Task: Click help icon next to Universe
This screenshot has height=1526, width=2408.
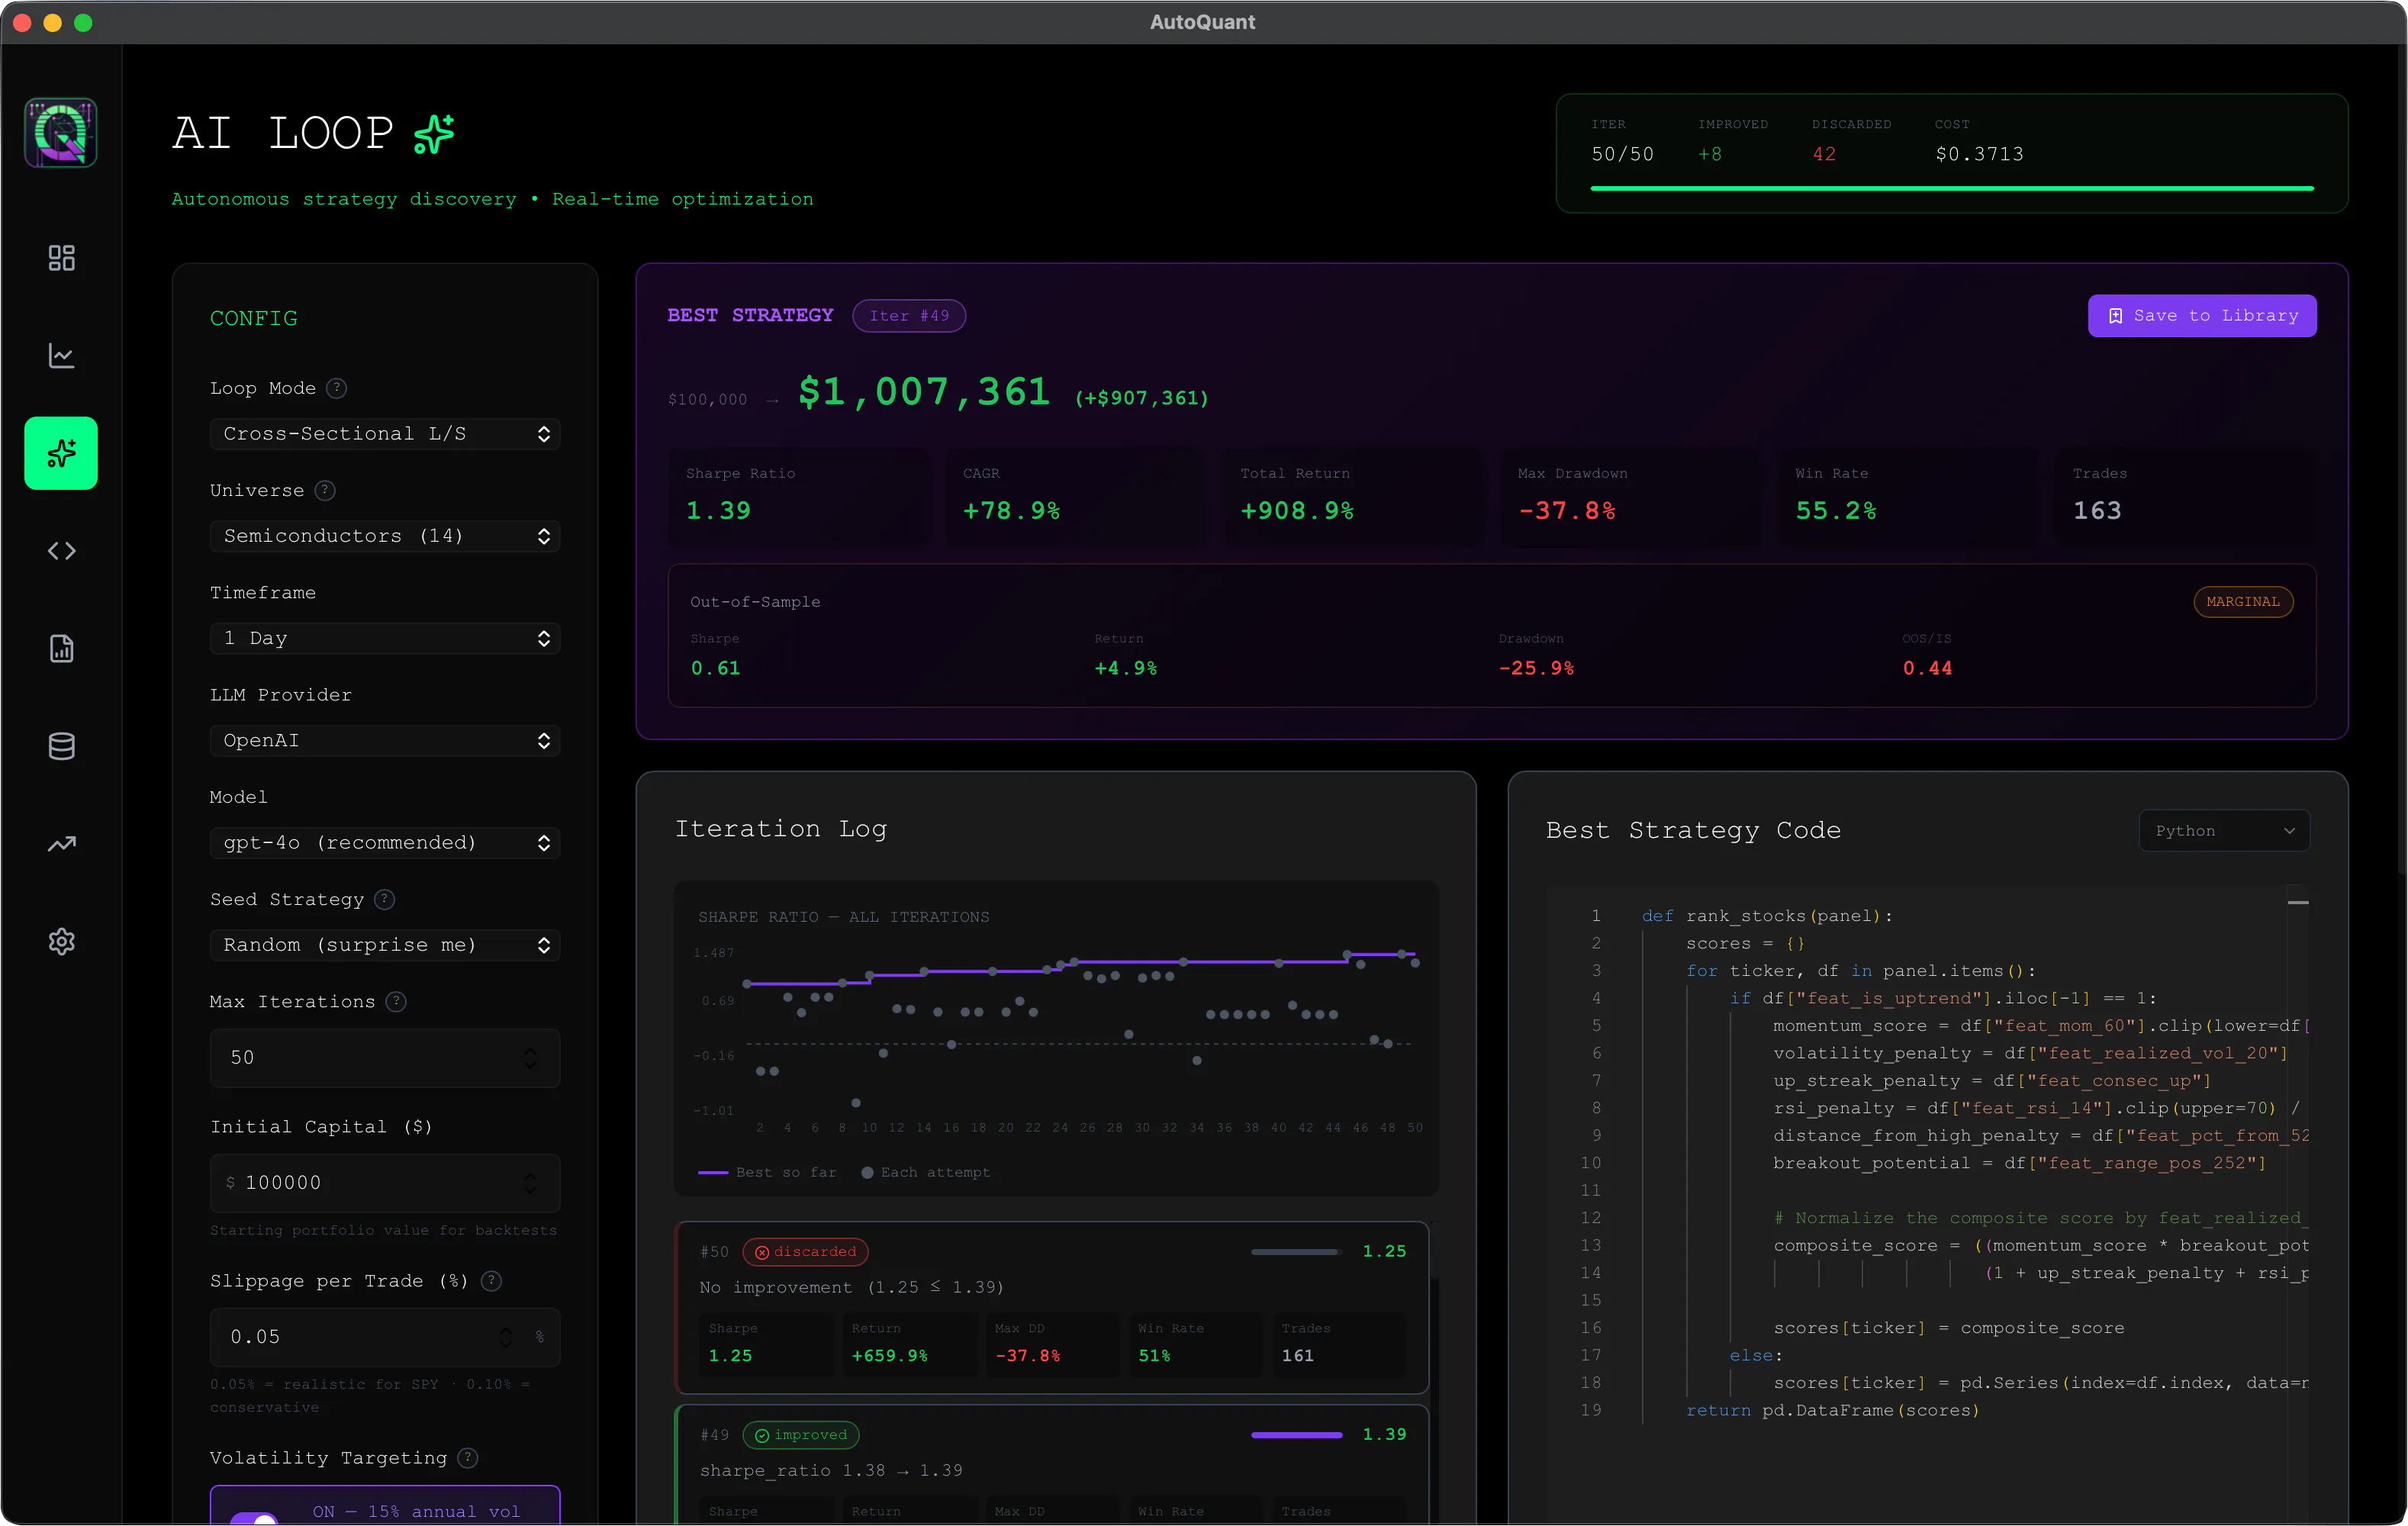Action: tap(325, 490)
